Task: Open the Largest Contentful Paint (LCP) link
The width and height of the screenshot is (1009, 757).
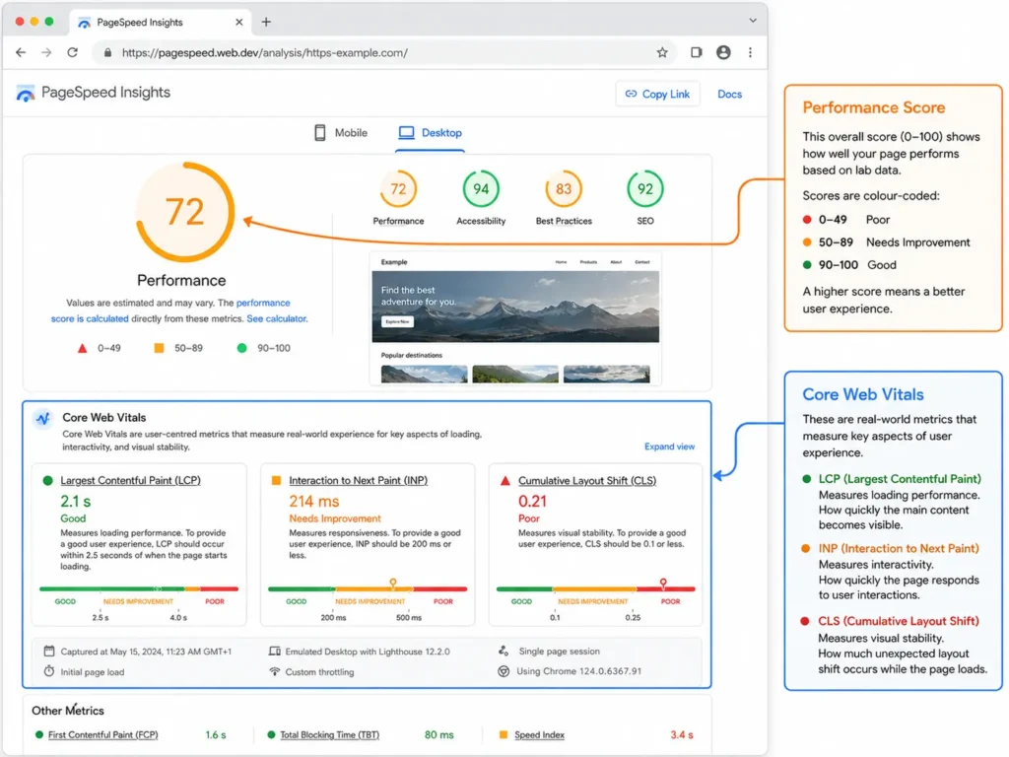Action: 131,480
